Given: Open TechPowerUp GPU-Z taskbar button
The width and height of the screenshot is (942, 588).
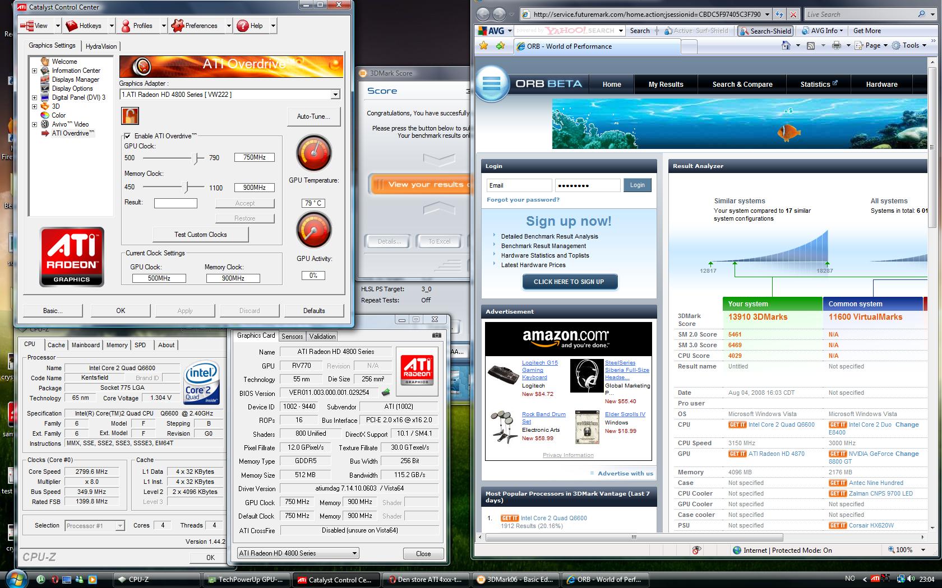Looking at the screenshot, I should pos(247,580).
